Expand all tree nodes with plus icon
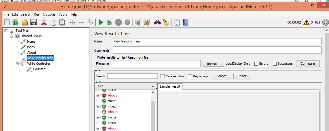The image size is (329, 131). pos(73,22)
